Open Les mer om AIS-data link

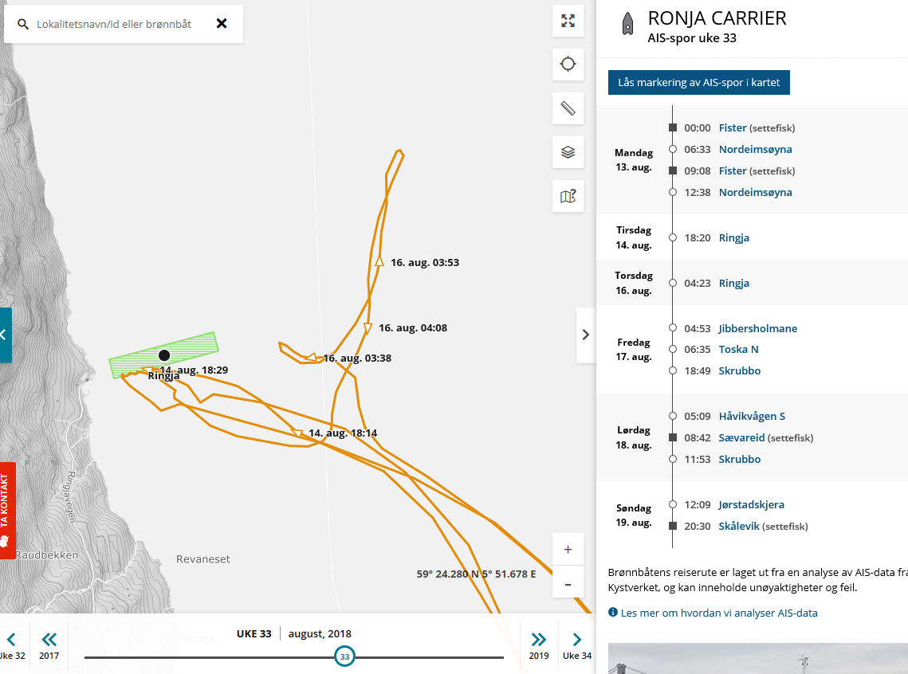719,613
